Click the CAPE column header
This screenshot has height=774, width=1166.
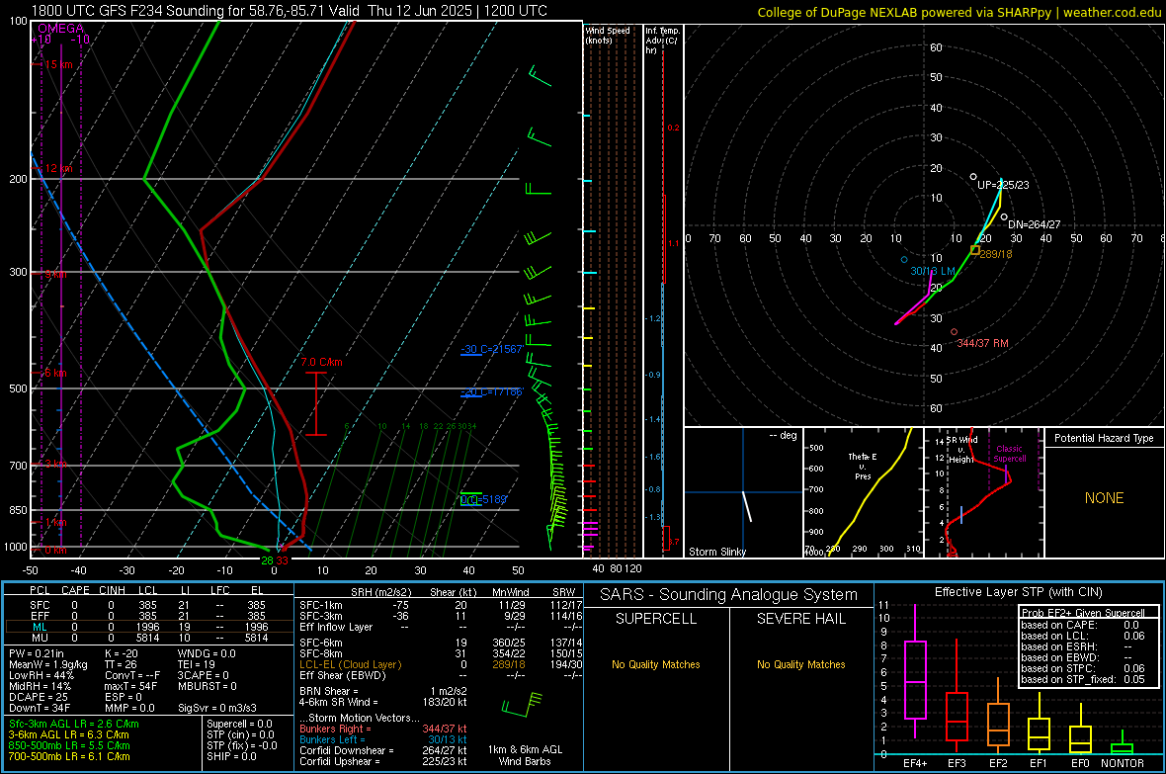(x=75, y=590)
